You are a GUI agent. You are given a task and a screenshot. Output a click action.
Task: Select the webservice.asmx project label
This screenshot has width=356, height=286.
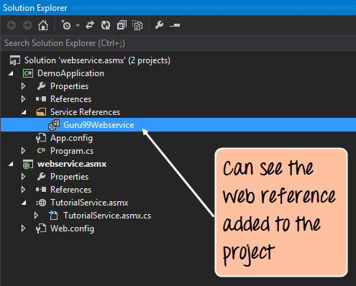[x=72, y=164]
